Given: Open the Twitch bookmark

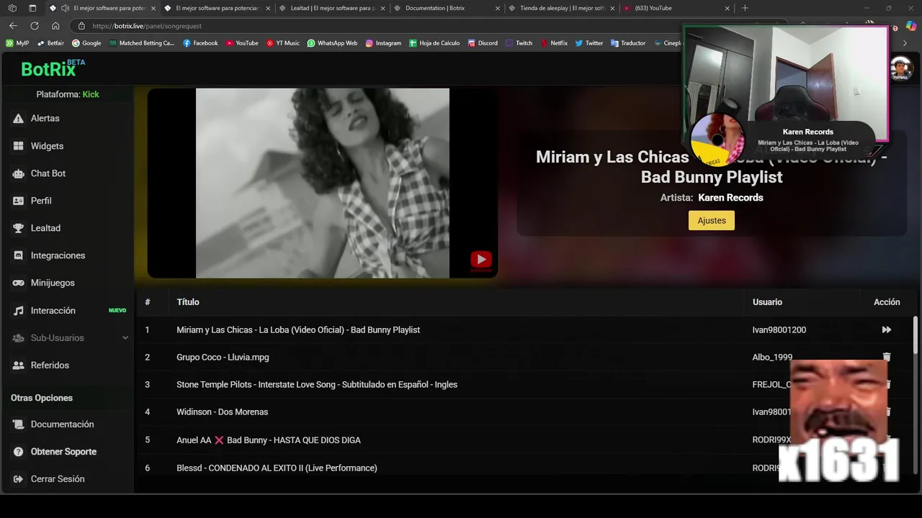Looking at the screenshot, I should coord(519,43).
